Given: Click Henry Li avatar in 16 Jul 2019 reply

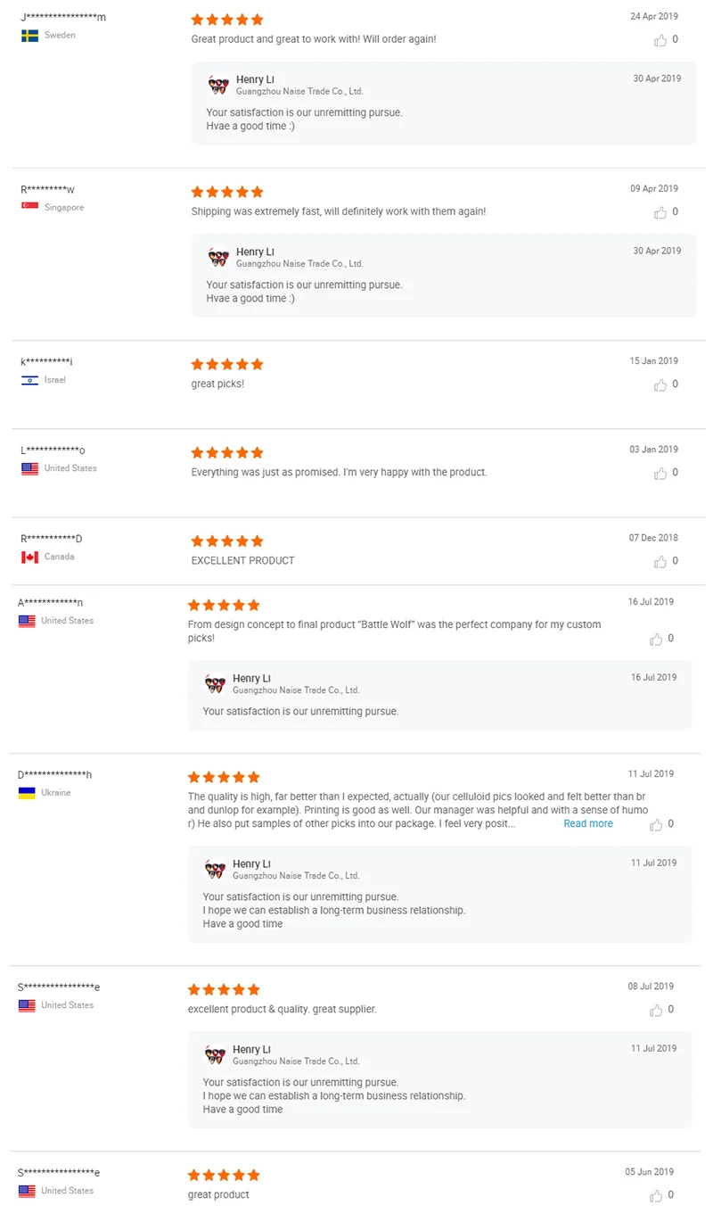Looking at the screenshot, I should click(x=215, y=684).
